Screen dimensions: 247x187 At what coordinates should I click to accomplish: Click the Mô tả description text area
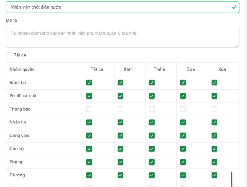(122, 37)
